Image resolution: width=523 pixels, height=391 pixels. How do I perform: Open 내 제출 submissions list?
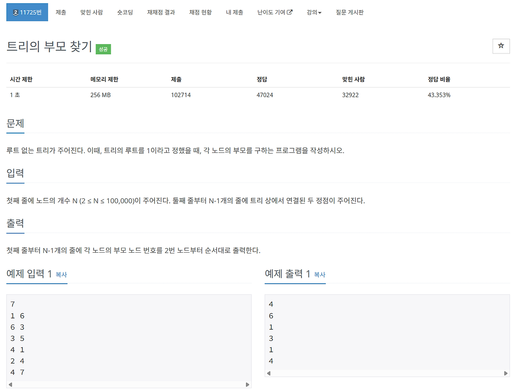tap(235, 12)
